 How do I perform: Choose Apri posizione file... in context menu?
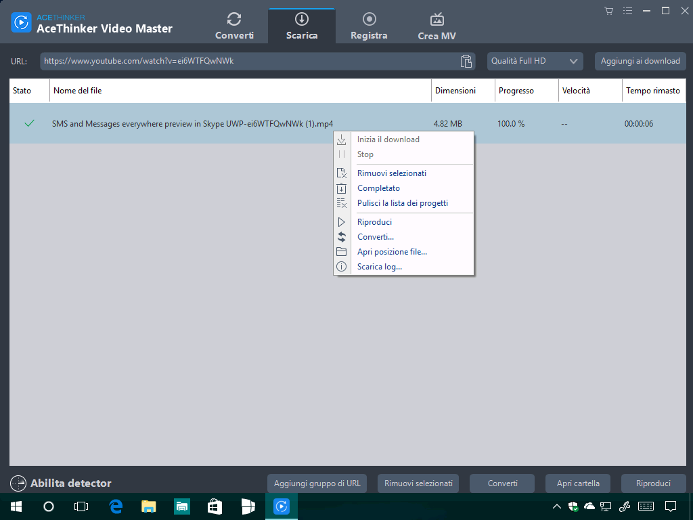coord(403,252)
